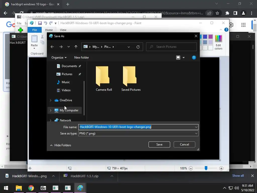Collapse the Paint ribbon
Viewport: 257px width, 193px height.
coord(221,30)
